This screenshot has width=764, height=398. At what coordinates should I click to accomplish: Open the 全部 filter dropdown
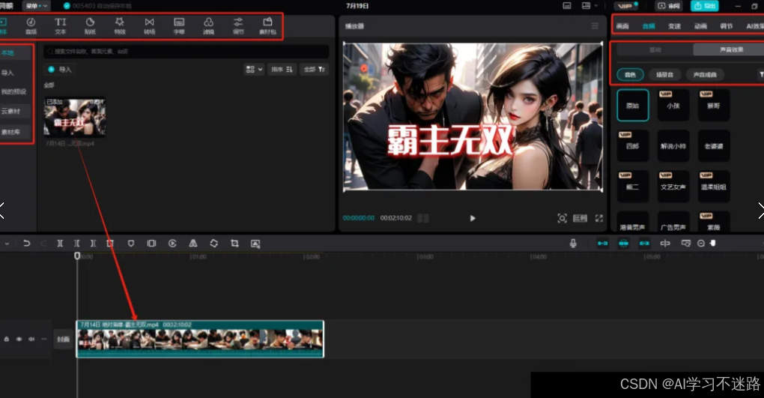pos(315,69)
